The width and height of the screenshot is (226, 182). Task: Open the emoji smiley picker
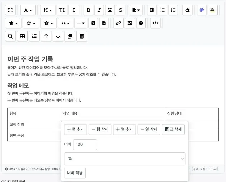pos(141,23)
